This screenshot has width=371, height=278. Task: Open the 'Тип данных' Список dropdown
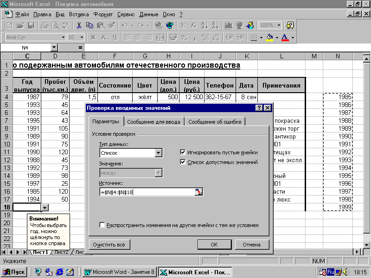pyautogui.click(x=159, y=153)
